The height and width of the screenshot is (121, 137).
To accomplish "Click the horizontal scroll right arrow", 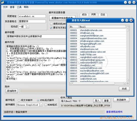I will coord(124,83).
